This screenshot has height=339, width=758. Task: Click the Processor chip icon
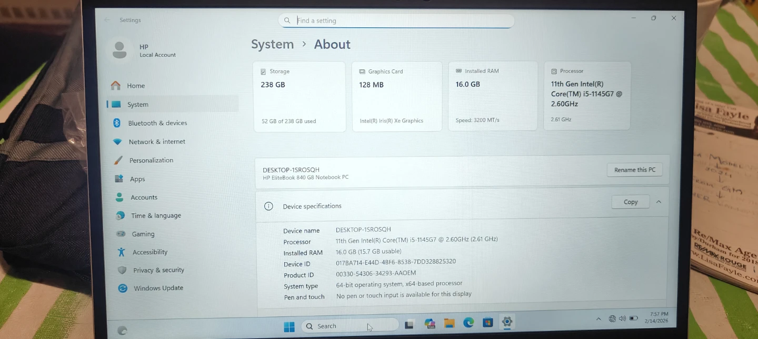554,71
